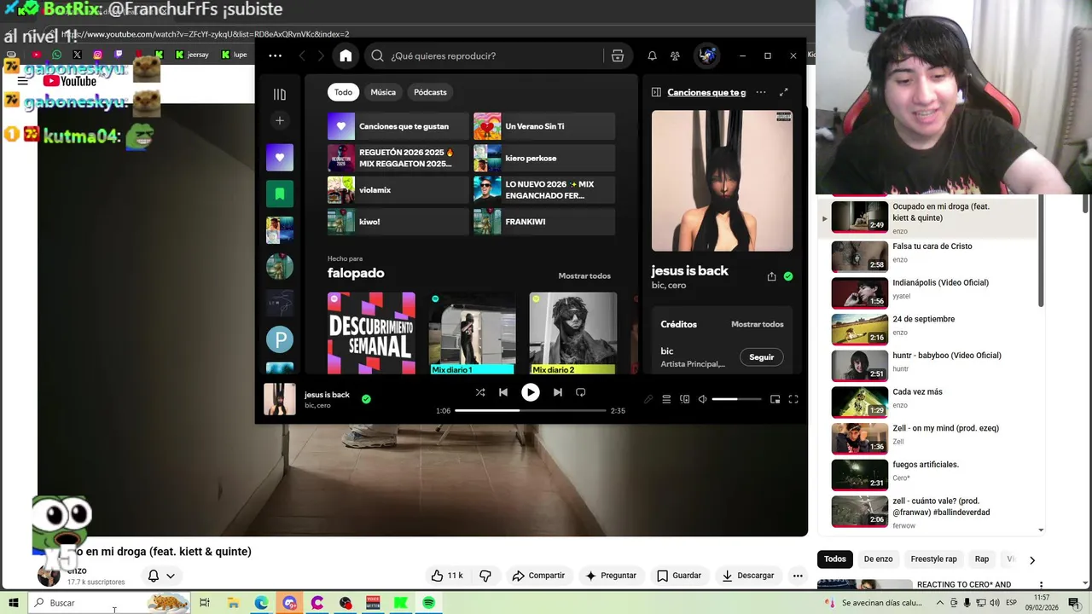Skip to previous track in Spotify

tap(503, 392)
